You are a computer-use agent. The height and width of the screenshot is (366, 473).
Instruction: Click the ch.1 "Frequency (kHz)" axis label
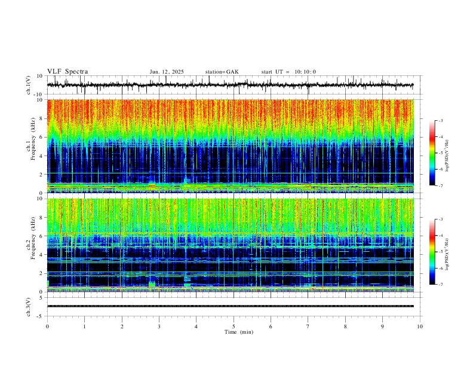tap(33, 139)
